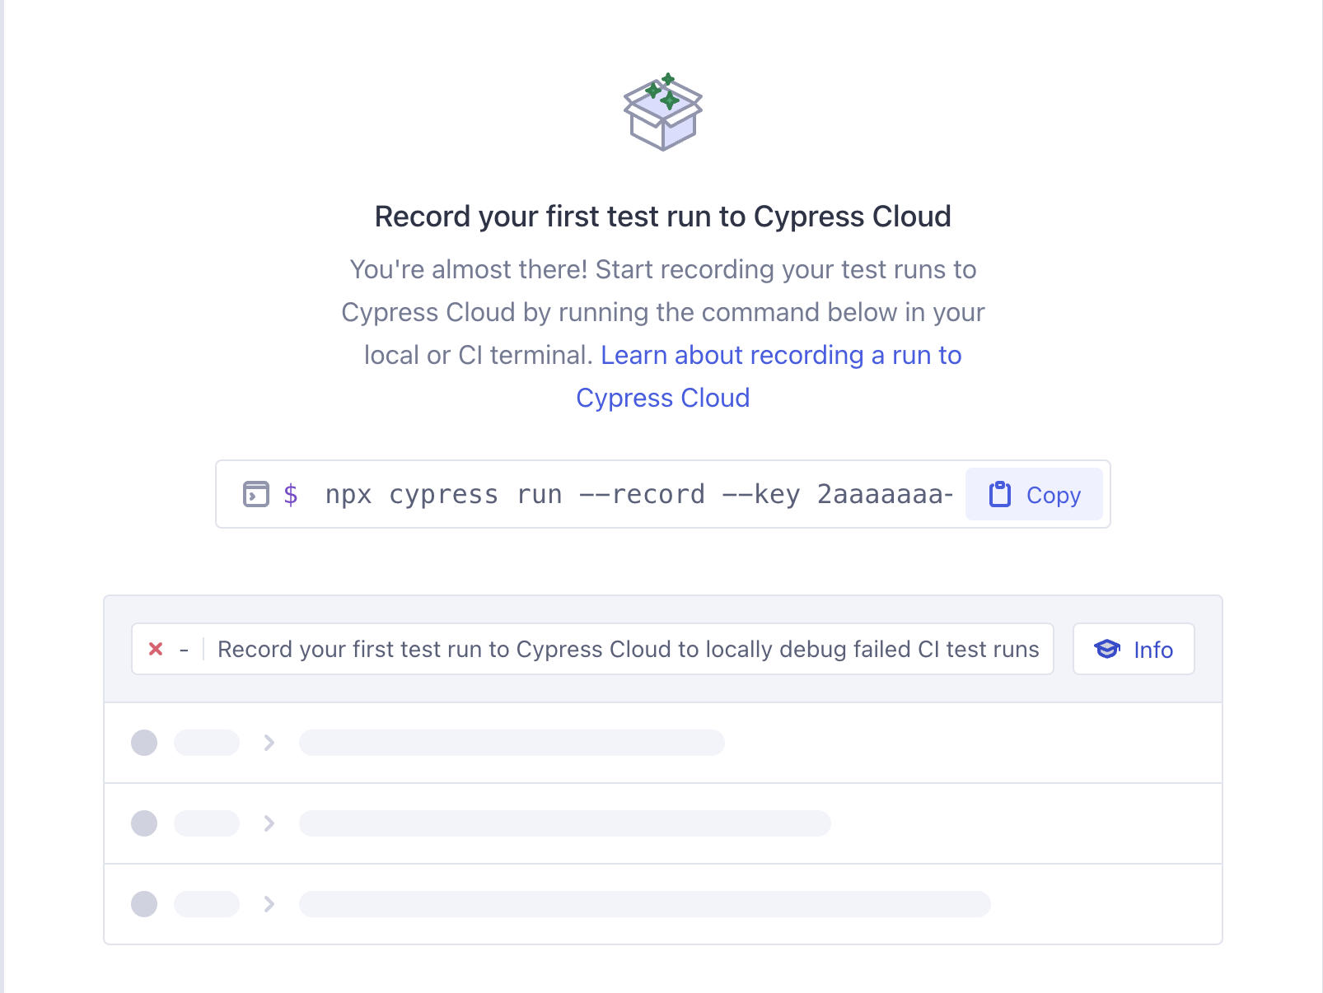1323x993 pixels.
Task: Click the sparkling open box illustration
Action: [x=663, y=112]
